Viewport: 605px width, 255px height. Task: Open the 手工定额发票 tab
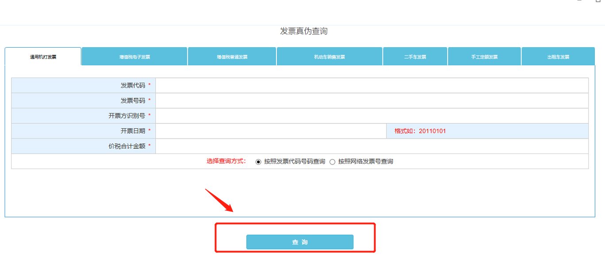coord(483,56)
